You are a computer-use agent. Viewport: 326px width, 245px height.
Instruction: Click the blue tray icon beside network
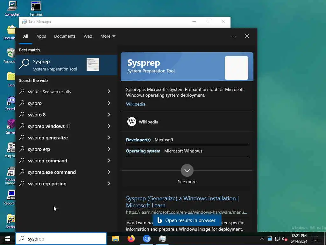269,239
